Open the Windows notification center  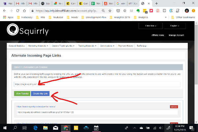pos(191,128)
